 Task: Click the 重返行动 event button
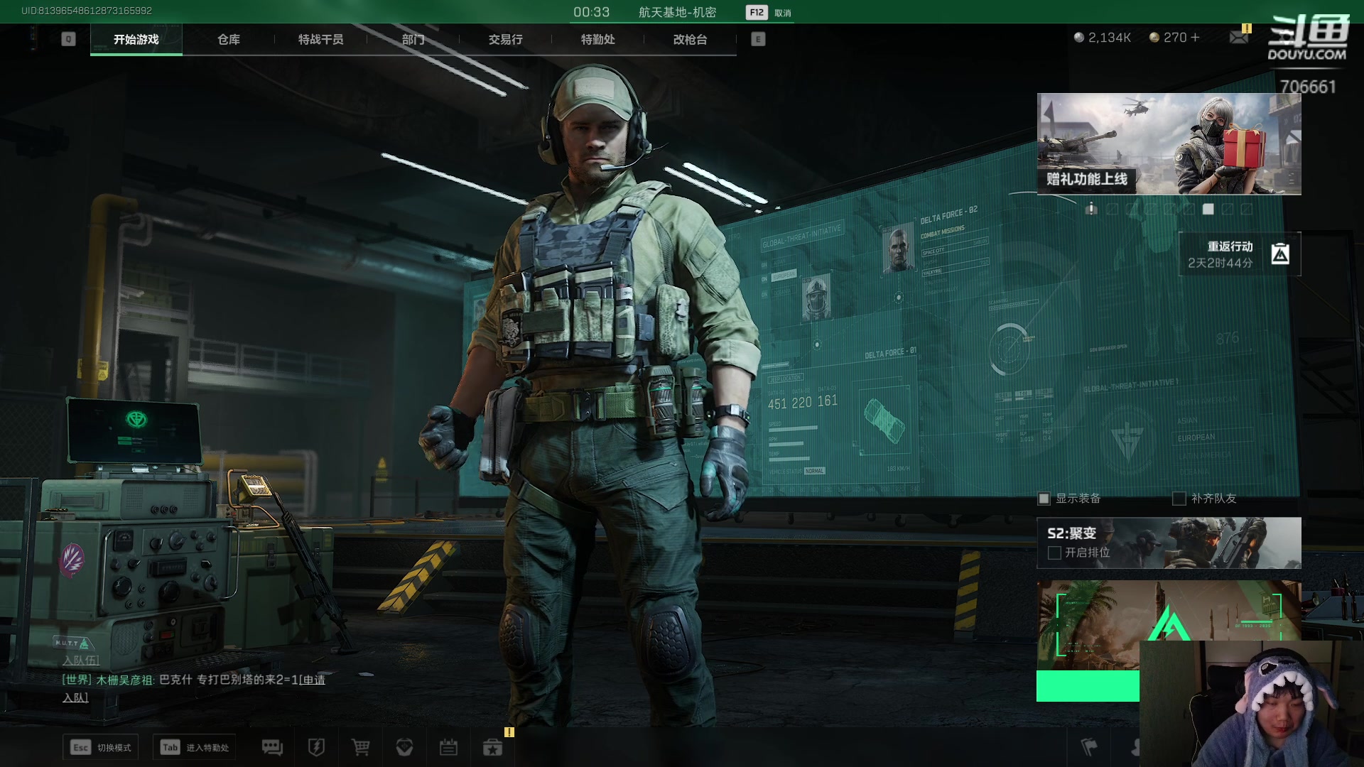pyautogui.click(x=1239, y=254)
